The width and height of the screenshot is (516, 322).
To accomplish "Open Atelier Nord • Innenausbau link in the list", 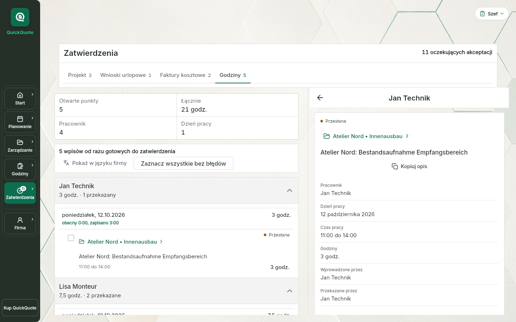I will point(121,242).
